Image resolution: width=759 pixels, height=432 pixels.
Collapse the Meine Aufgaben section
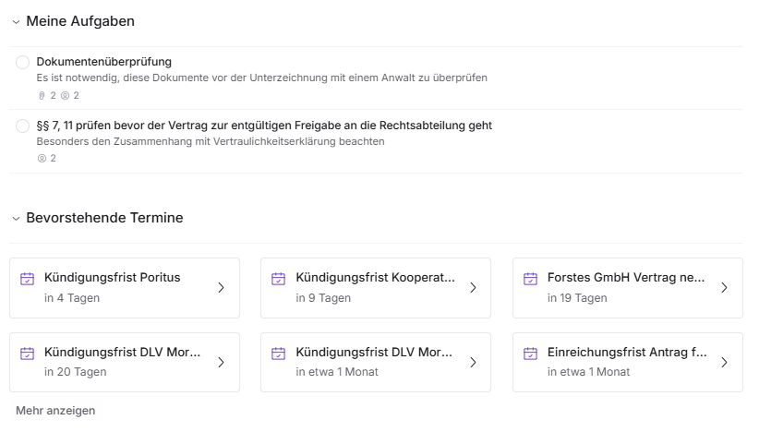pos(16,21)
